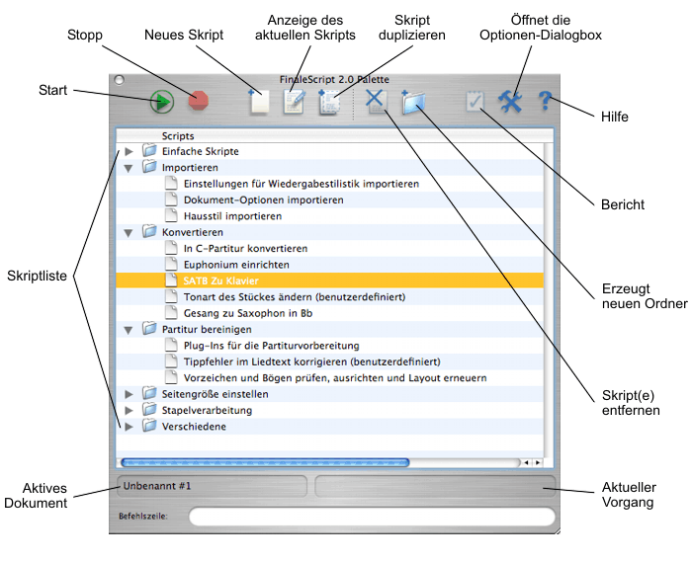Viewport: 691px width, 561px height.
Task: Select 'Hausstil importieren' script
Action: [x=232, y=216]
